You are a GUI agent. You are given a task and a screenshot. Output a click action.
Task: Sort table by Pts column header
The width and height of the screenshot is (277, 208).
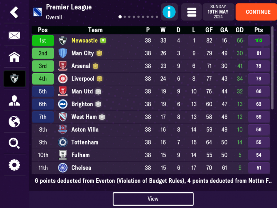[259, 30]
